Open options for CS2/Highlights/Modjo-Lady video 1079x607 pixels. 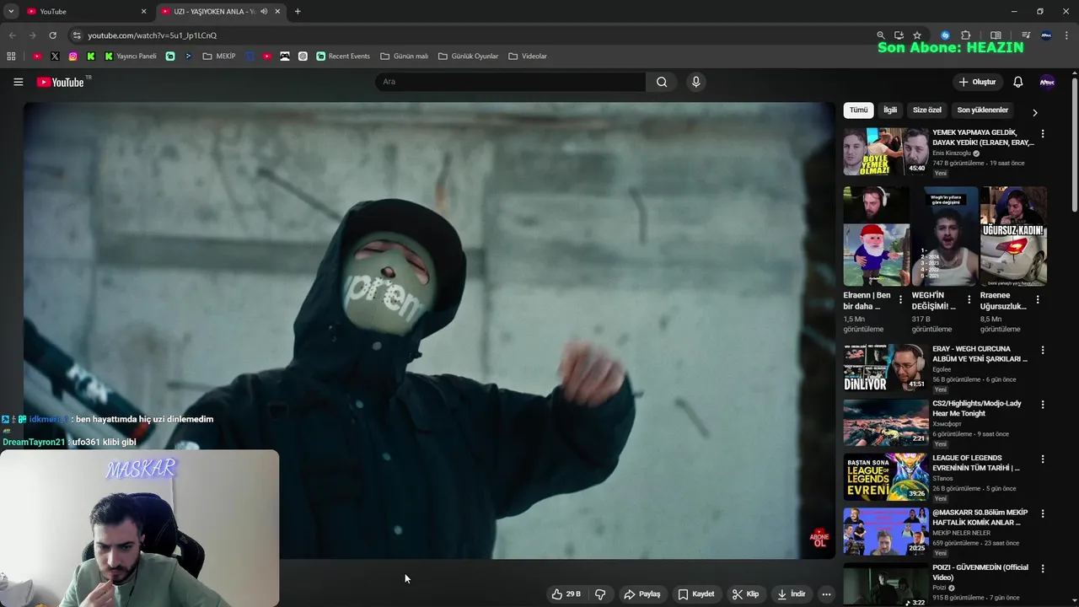tap(1043, 405)
